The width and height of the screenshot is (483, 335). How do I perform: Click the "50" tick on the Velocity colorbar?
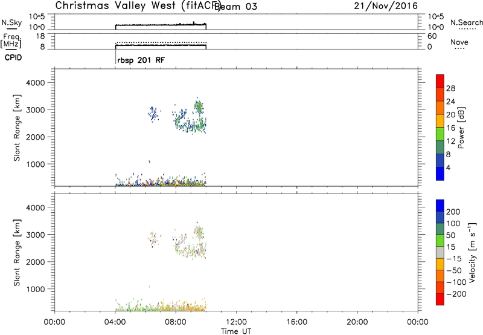click(x=451, y=235)
